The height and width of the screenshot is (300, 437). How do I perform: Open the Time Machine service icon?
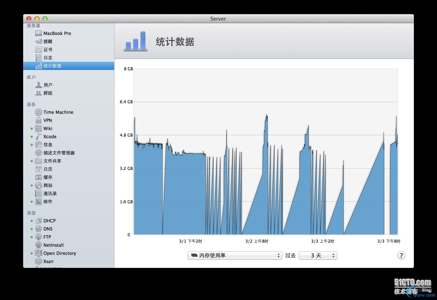coord(39,112)
